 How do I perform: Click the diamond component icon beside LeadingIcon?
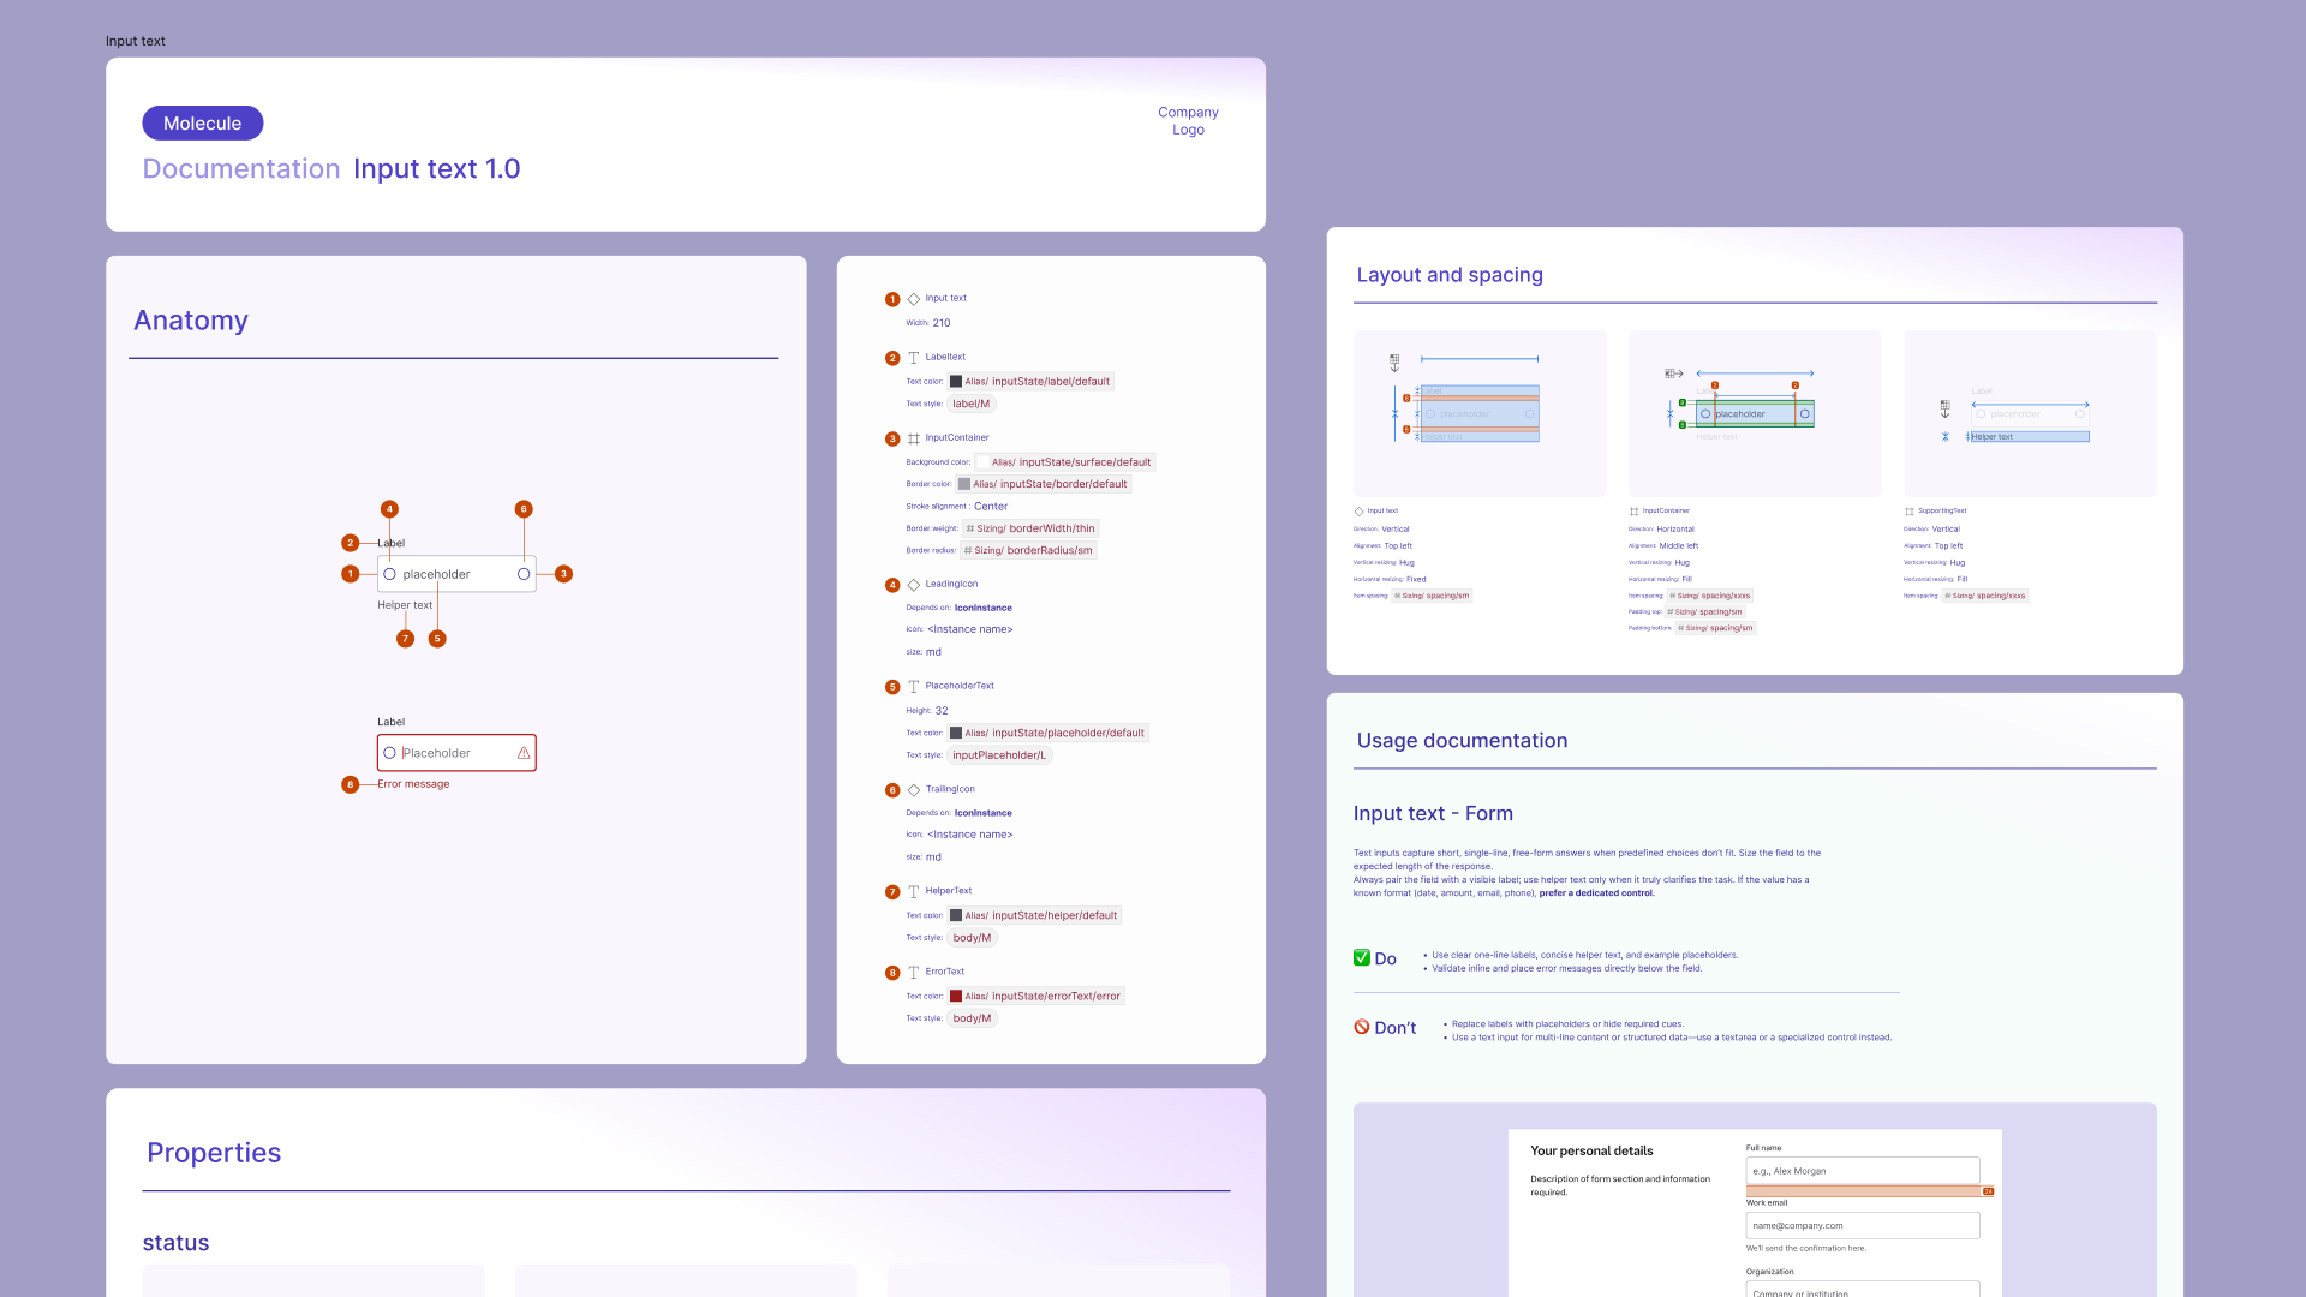913,584
